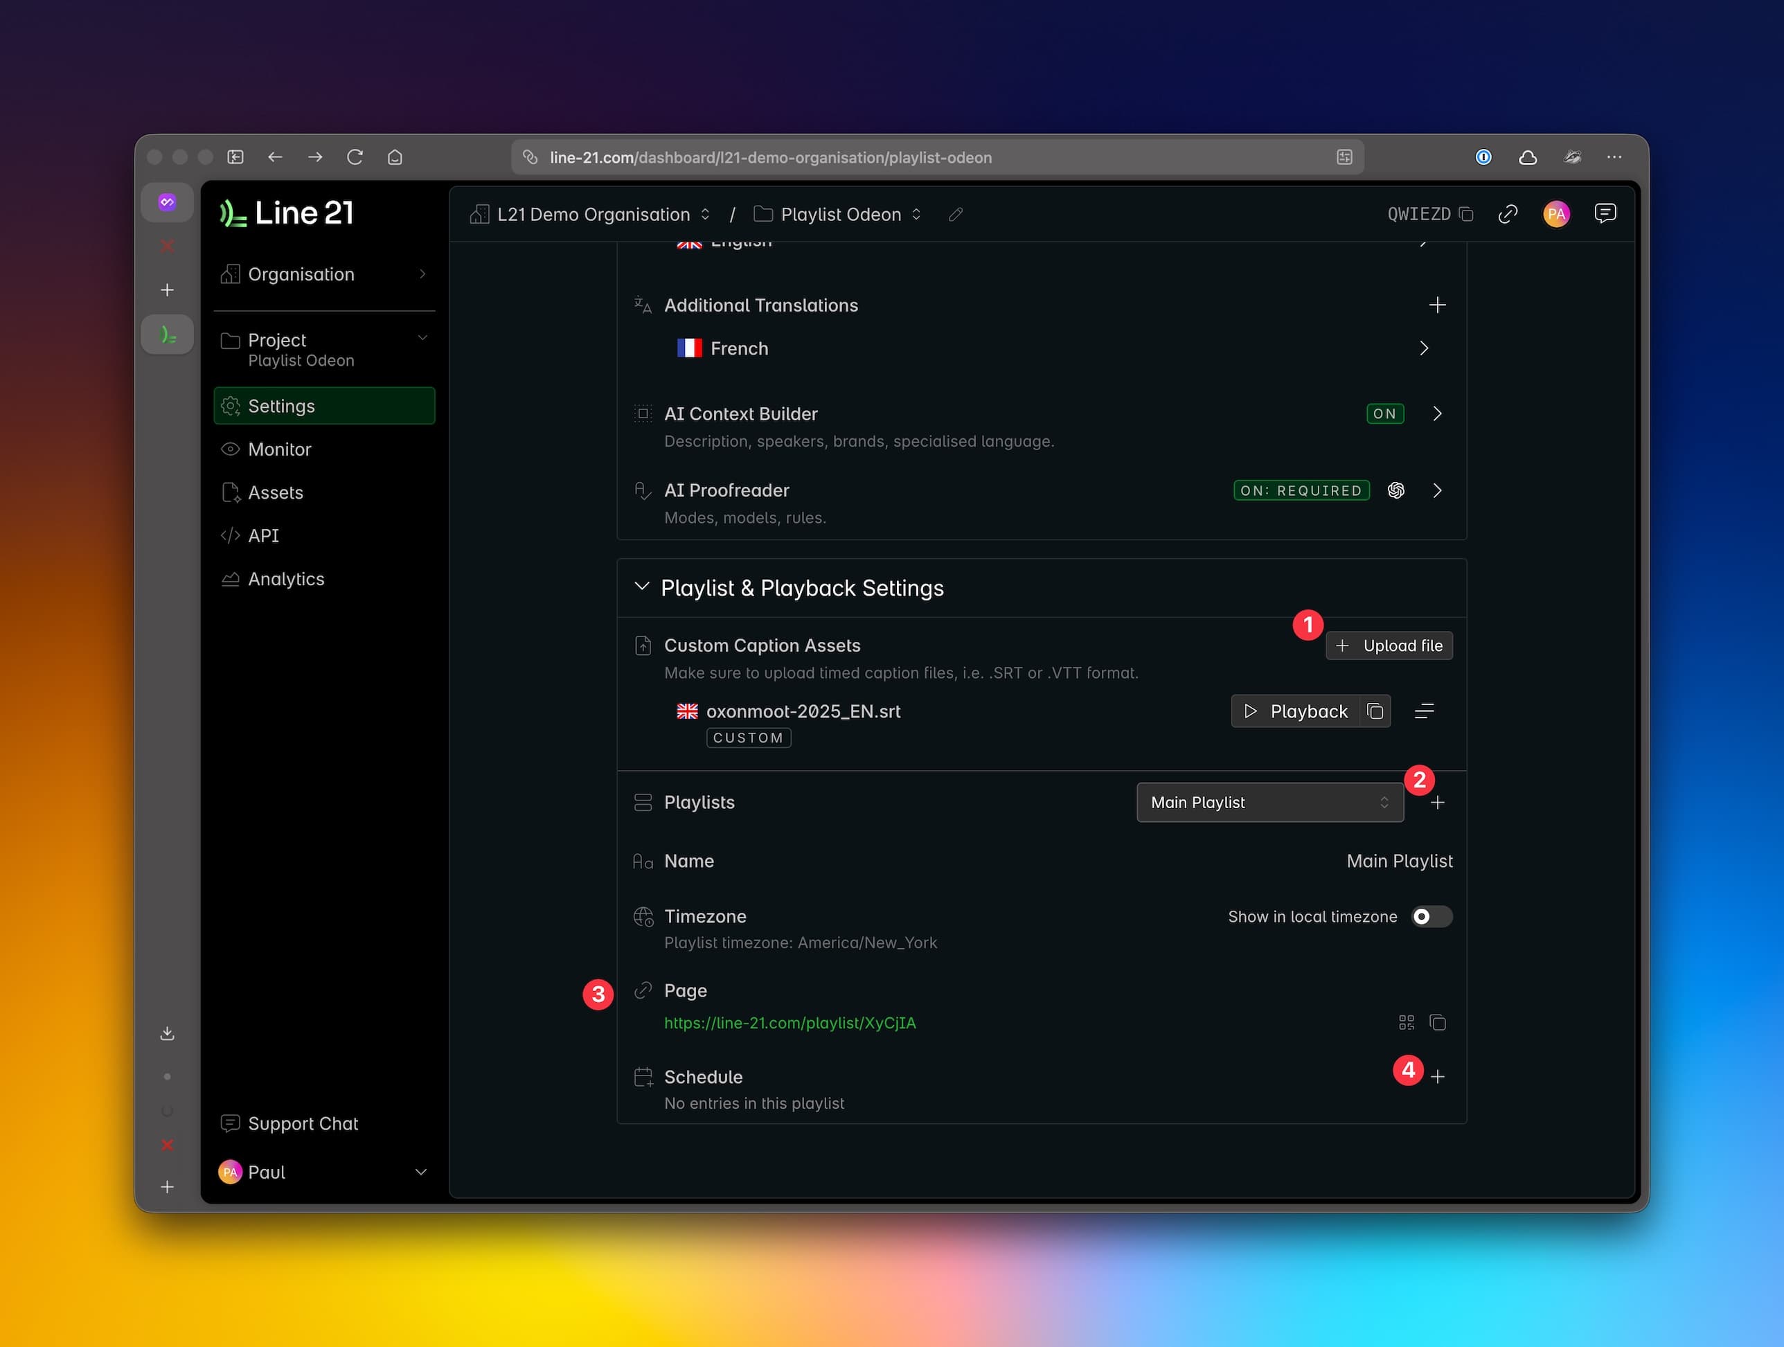Rename the Playlist Odeon project via pencil icon
Viewport: 1784px width, 1347px height.
[955, 215]
